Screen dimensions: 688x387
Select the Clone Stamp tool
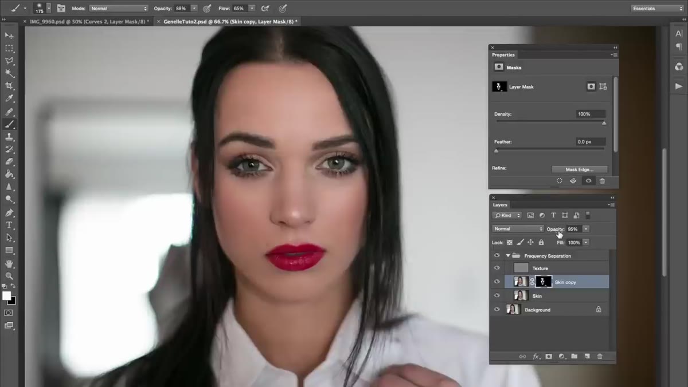9,137
